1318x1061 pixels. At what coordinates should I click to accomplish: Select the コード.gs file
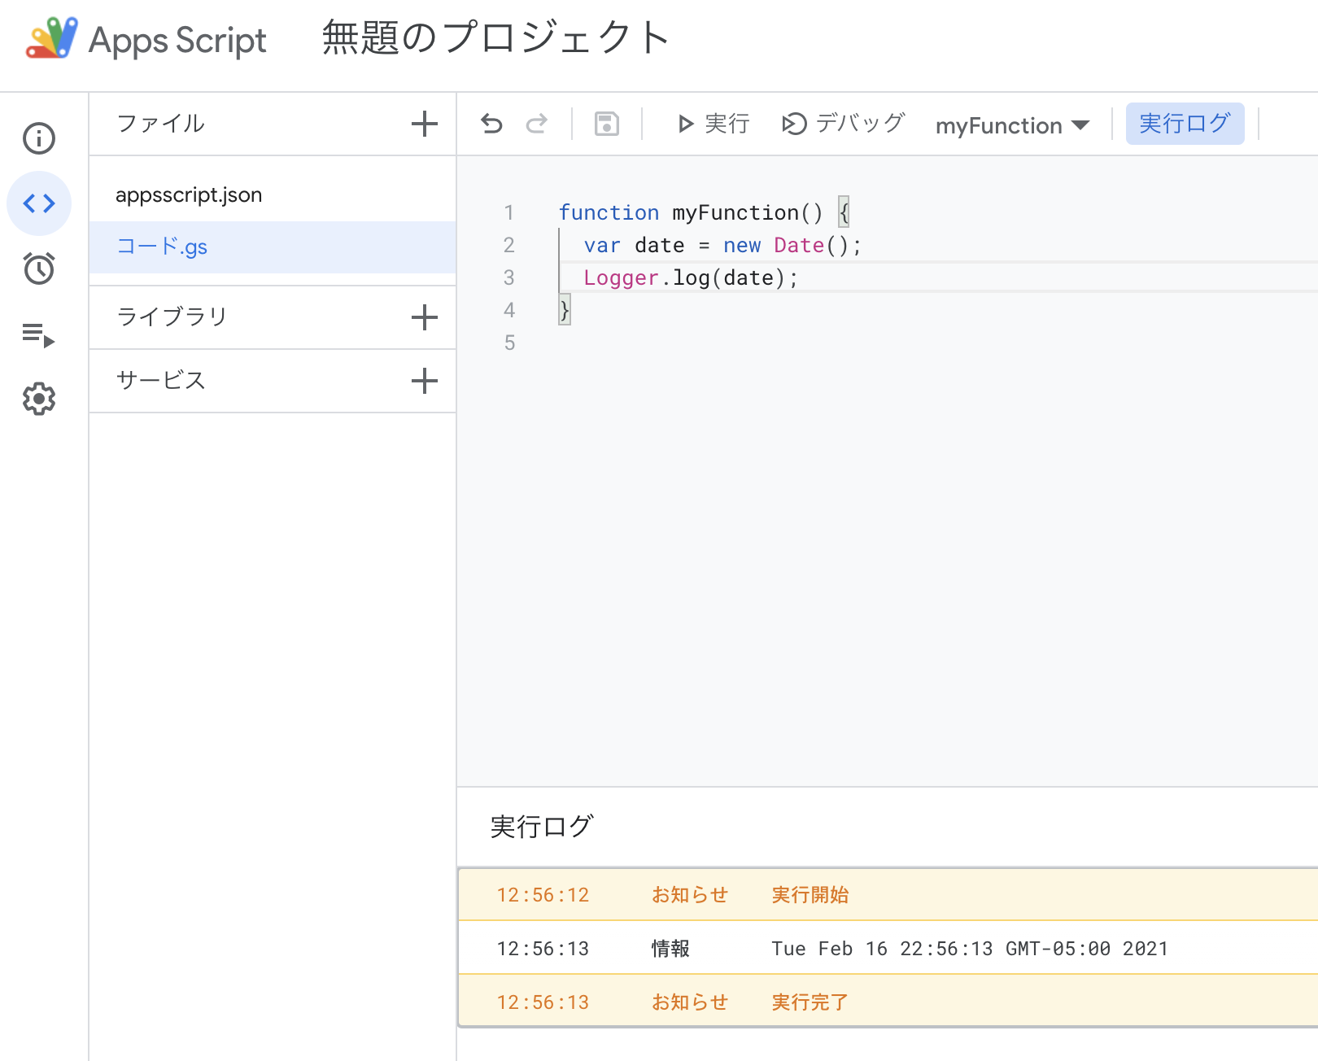point(162,247)
